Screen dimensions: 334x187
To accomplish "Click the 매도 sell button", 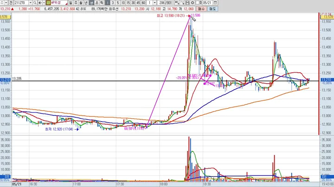I will tap(212, 9).
